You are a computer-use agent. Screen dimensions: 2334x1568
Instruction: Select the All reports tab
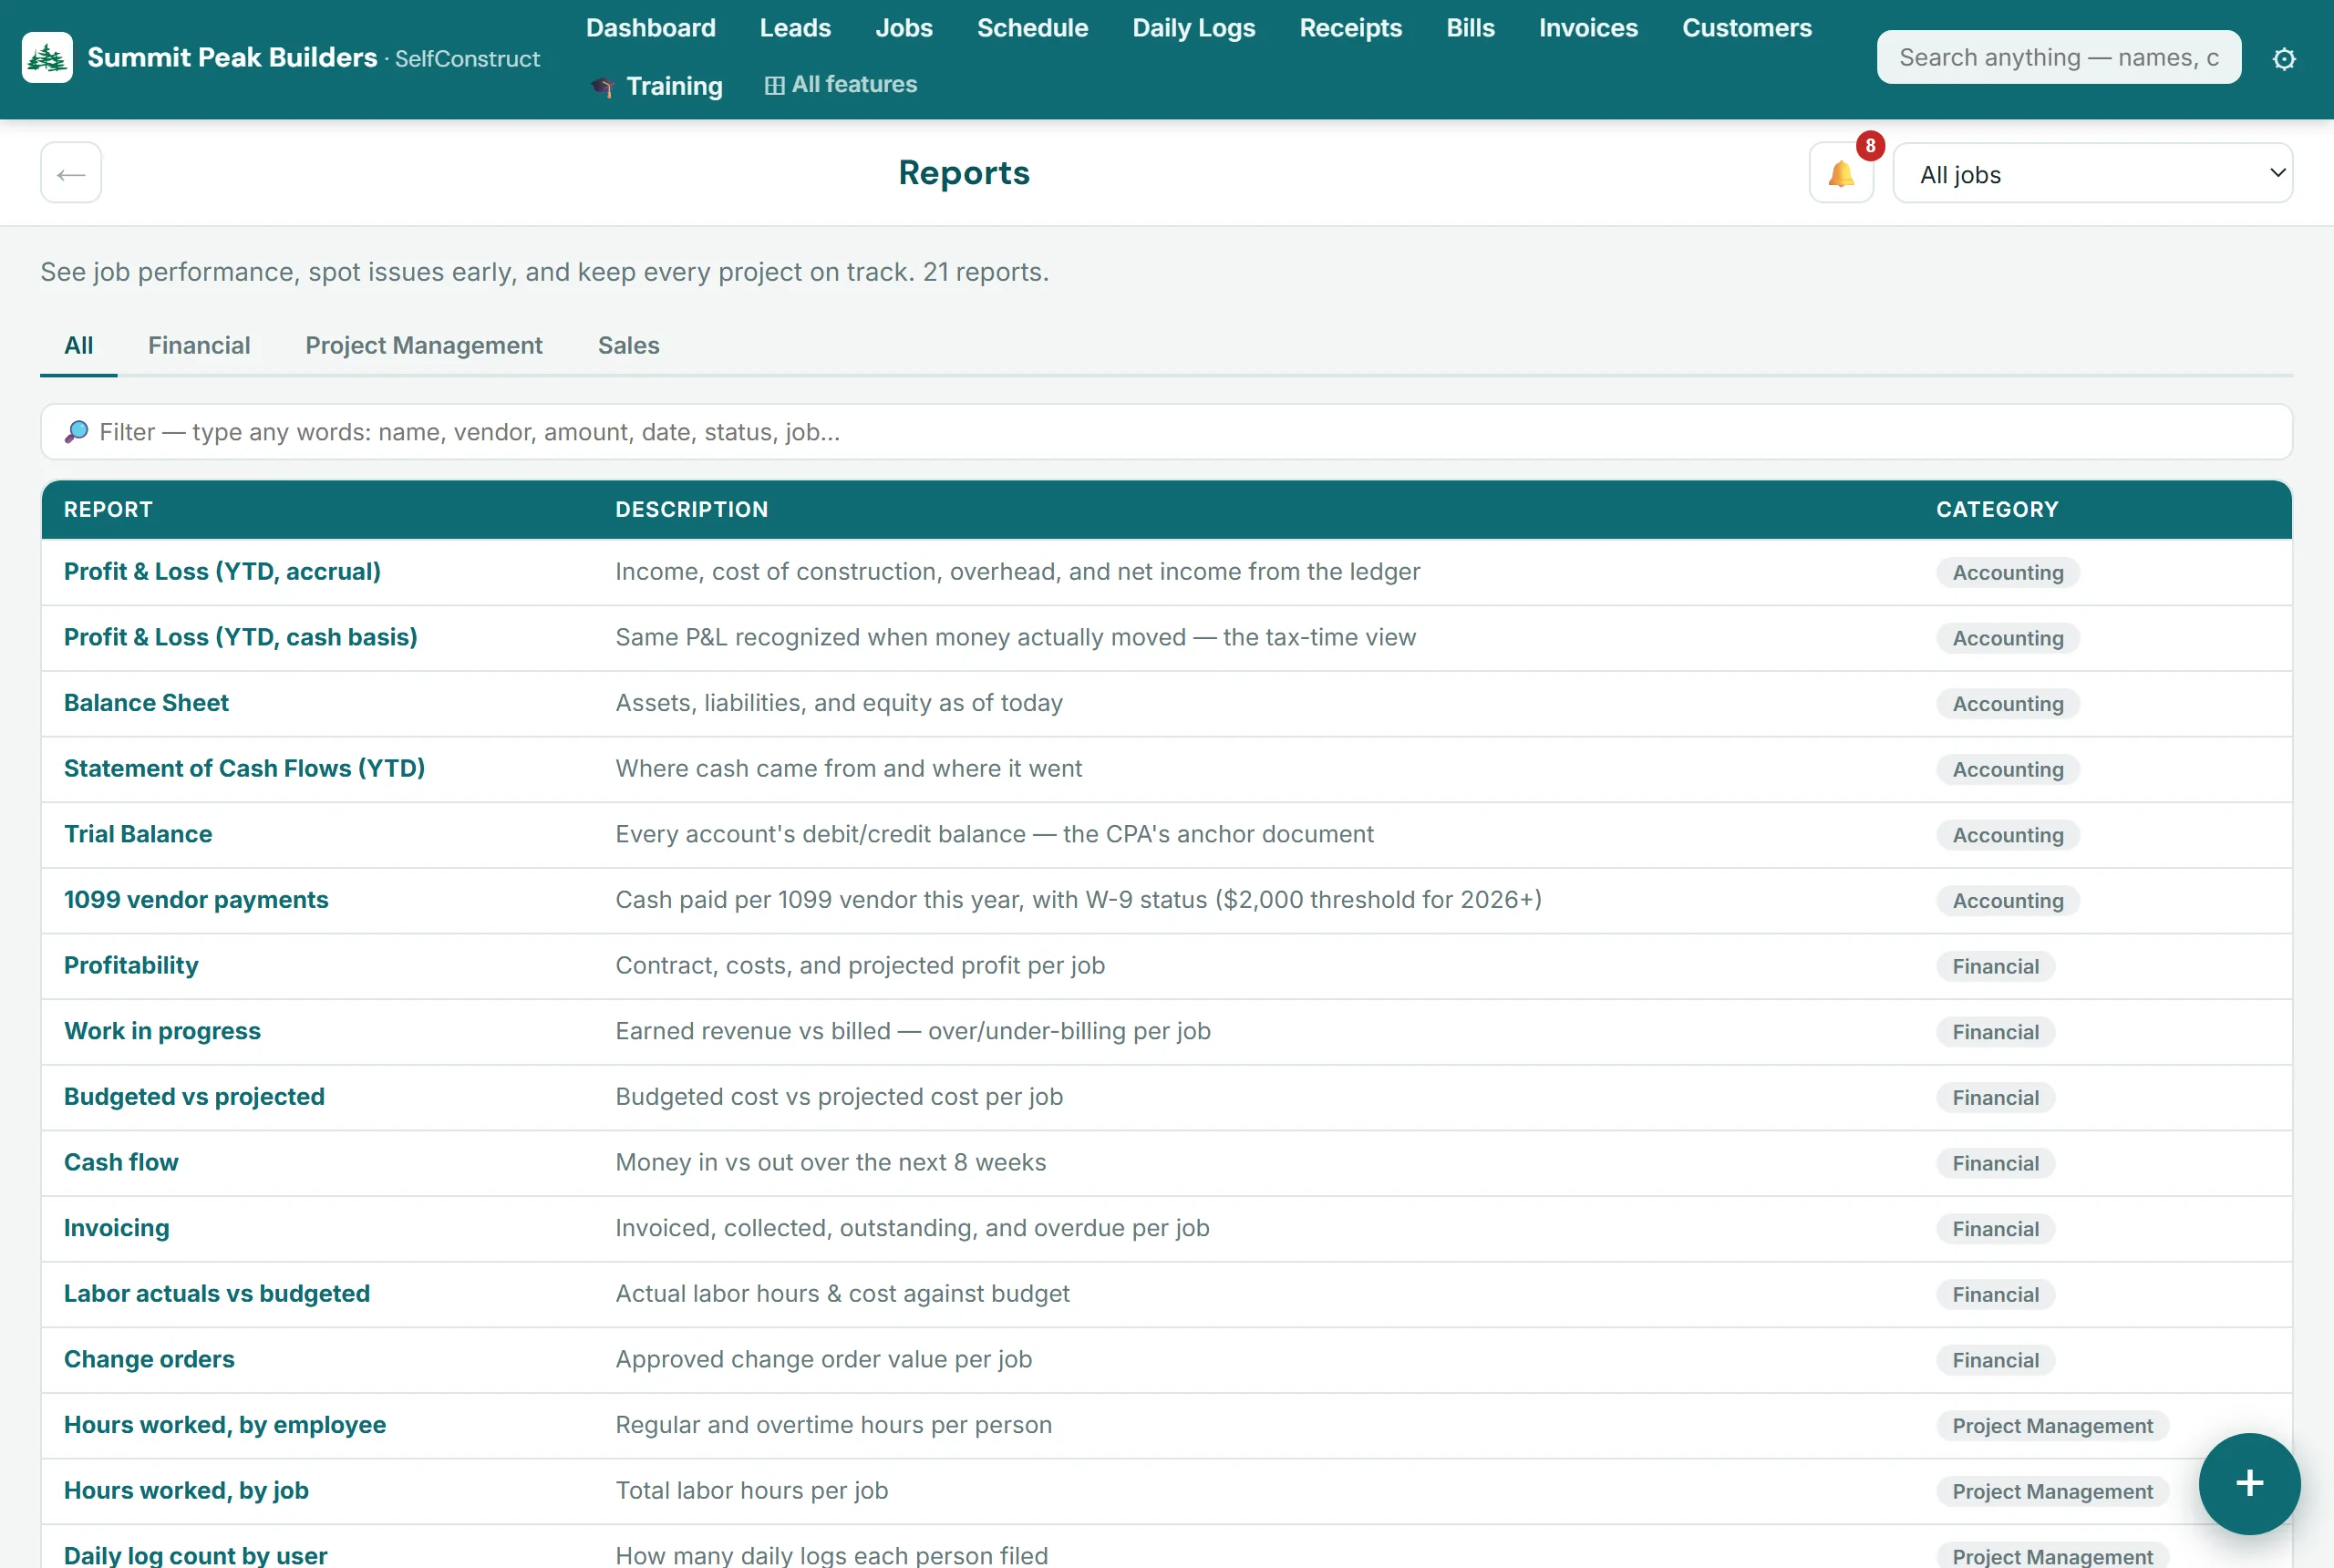pyautogui.click(x=78, y=346)
